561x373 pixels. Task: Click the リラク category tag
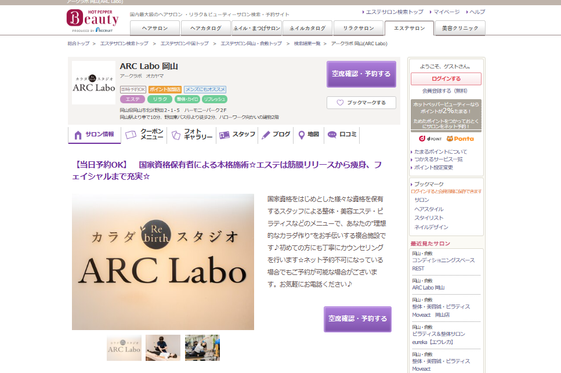coord(160,99)
